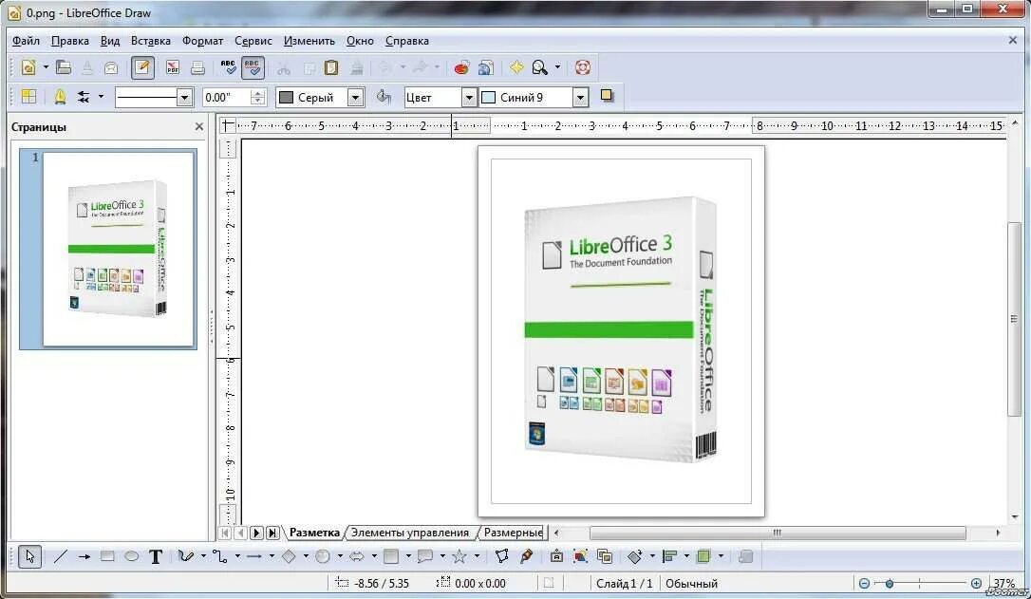The width and height of the screenshot is (1031, 599).
Task: Click zoom in plus button
Action: (x=977, y=583)
